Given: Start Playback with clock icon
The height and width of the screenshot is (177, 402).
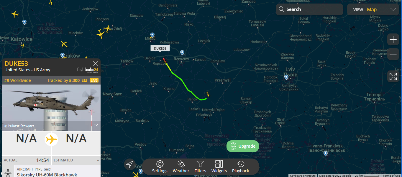Looking at the screenshot, I should pos(241,167).
